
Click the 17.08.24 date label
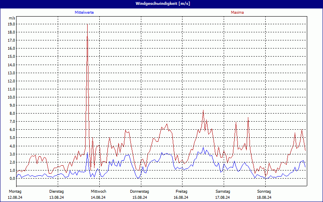pyautogui.click(x=223, y=198)
